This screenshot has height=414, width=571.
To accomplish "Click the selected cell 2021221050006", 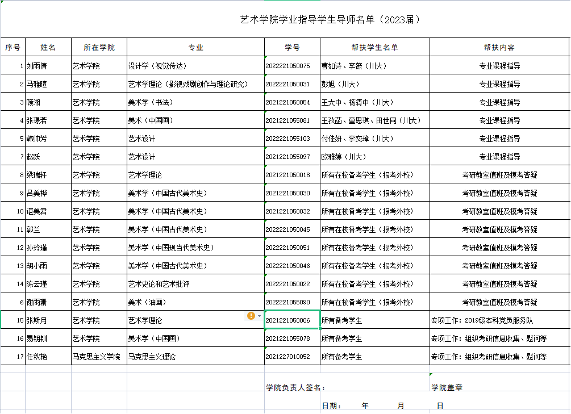I will (x=292, y=320).
